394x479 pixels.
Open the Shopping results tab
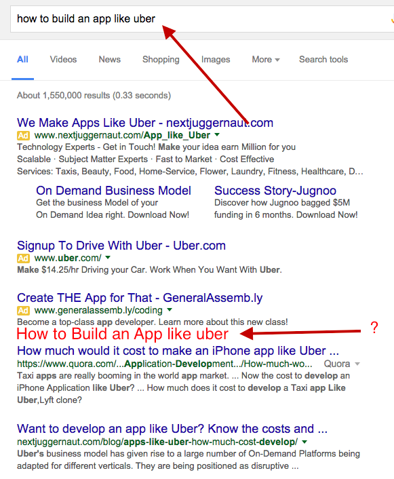coord(161,60)
